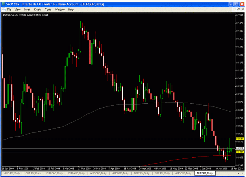Viewport: 246px width, 177px height.
Task: Switch to the AUDNZD,Daily chart tab
Action: [x=120, y=173]
